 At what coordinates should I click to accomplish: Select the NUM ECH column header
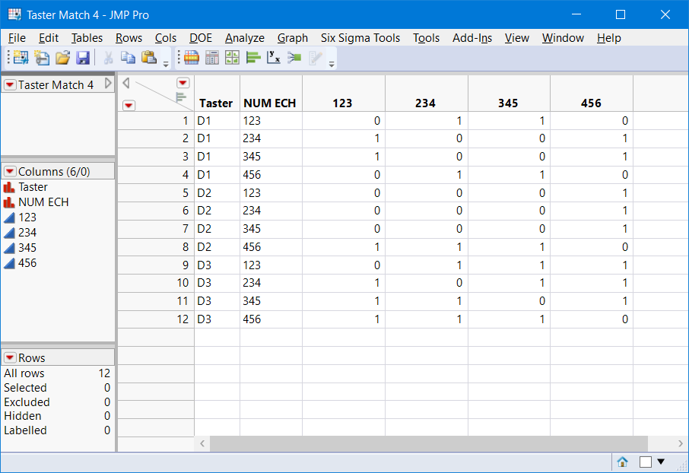tap(269, 103)
